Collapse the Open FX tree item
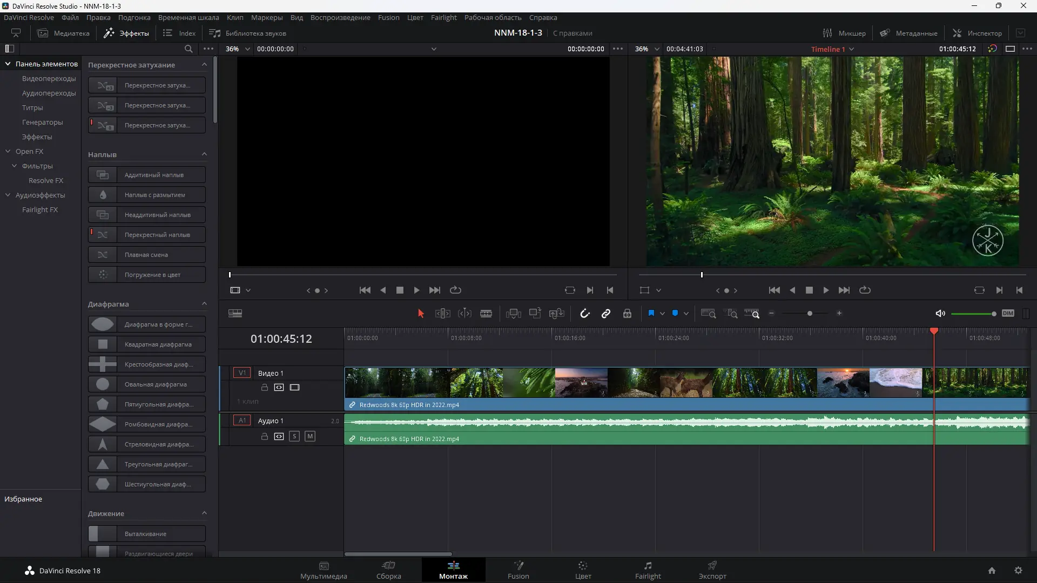The image size is (1037, 583). (8, 152)
